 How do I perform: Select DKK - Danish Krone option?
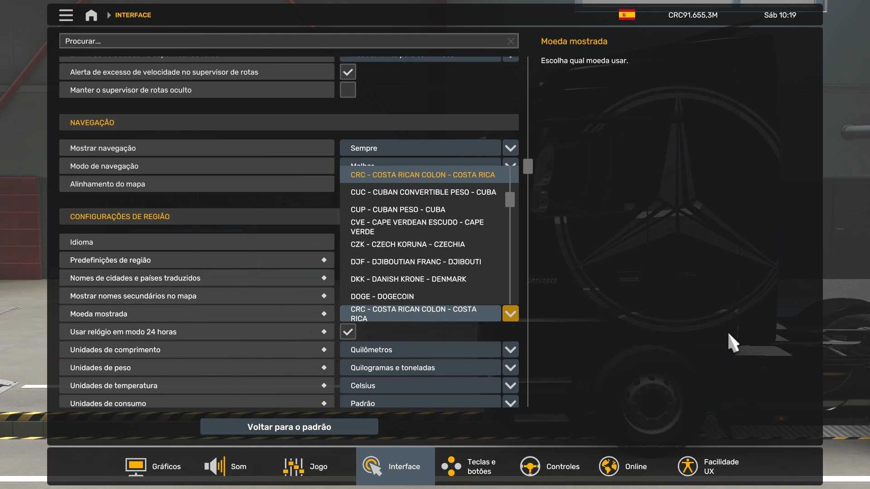click(408, 279)
